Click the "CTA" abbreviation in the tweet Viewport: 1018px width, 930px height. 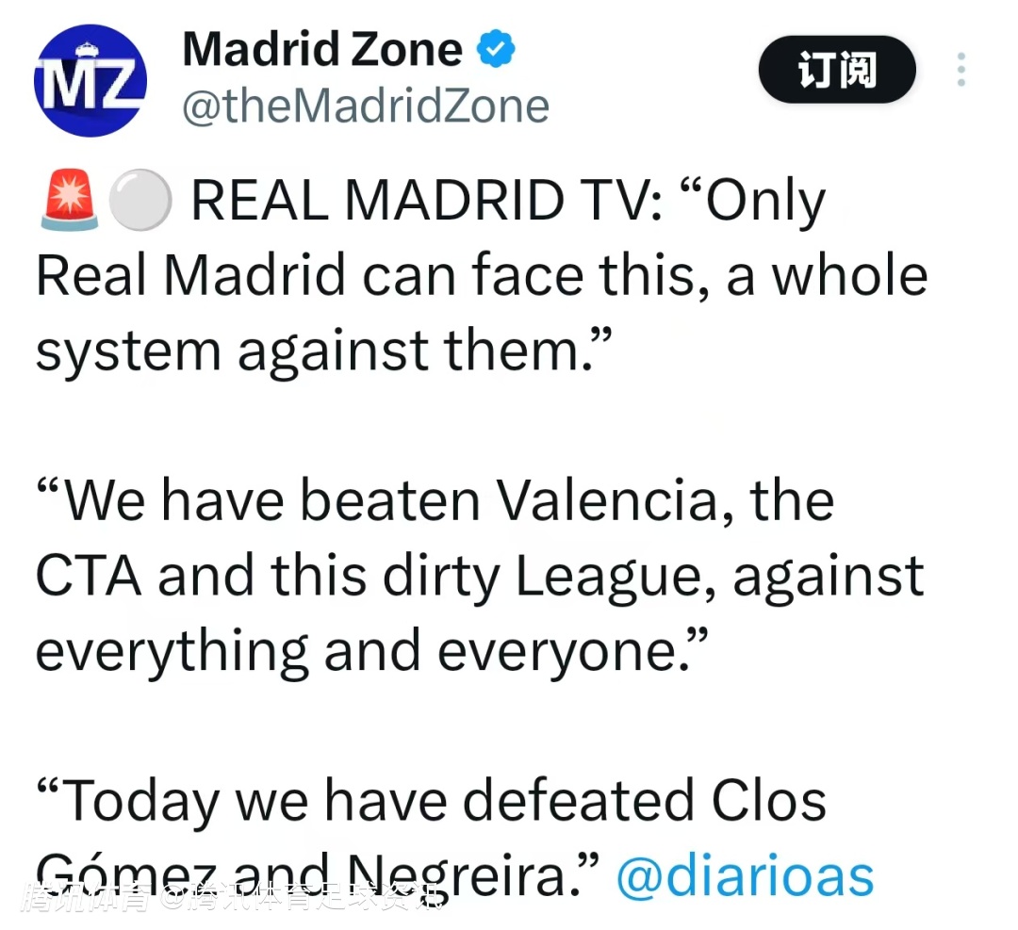[x=89, y=575]
